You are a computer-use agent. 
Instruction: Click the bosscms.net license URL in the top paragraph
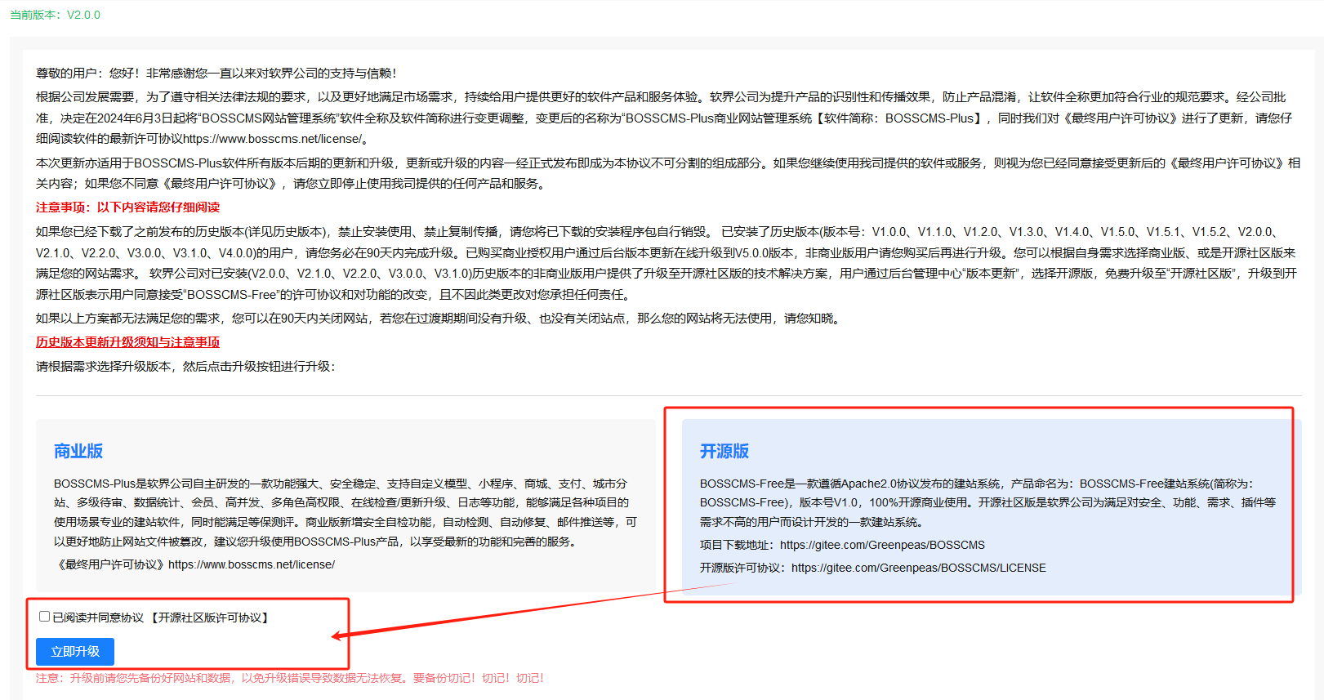272,139
